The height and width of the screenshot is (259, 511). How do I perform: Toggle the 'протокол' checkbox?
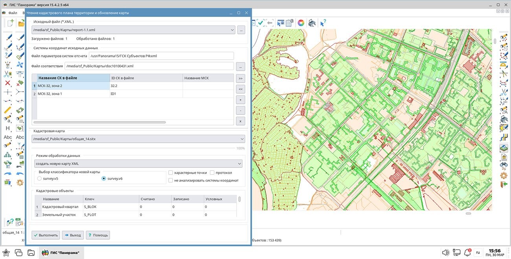(212, 173)
